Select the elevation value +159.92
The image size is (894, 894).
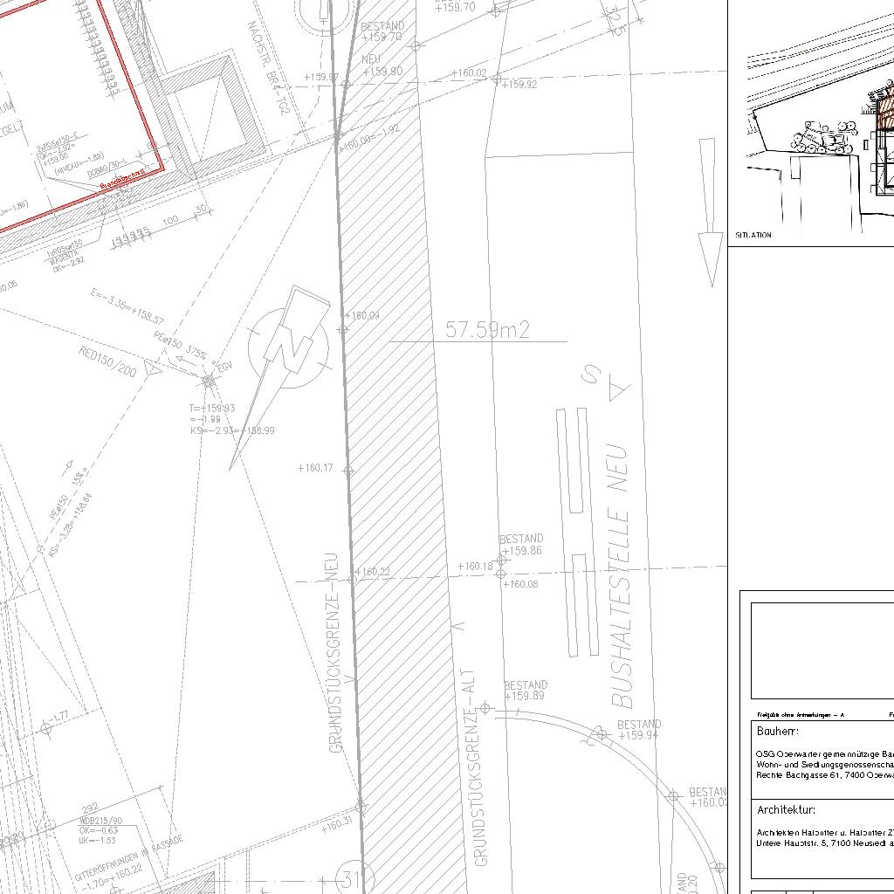[519, 85]
